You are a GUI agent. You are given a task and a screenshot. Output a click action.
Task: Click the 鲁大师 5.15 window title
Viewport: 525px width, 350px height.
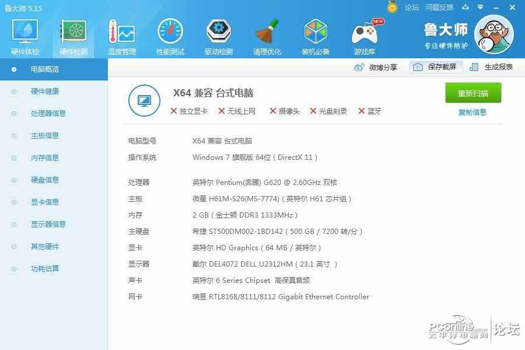pos(23,8)
